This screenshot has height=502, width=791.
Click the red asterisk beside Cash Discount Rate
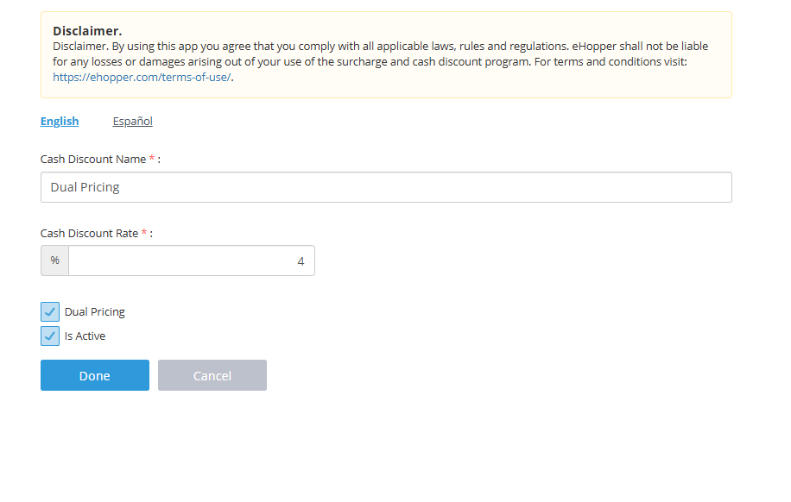point(144,234)
